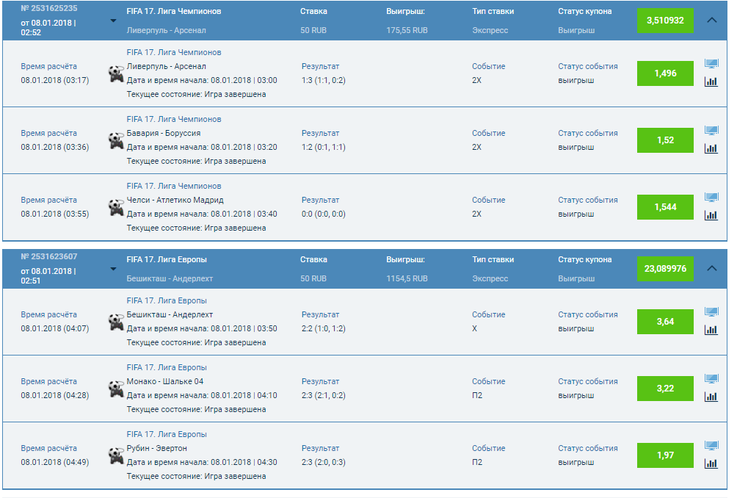Open dropdown arrow next to coupon 2531623607 date
The width and height of the screenshot is (737, 498).
point(113,269)
